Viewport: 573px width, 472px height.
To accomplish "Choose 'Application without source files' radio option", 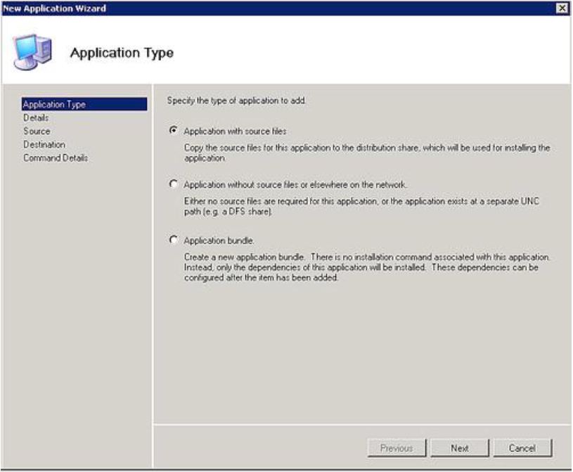I will [x=174, y=184].
